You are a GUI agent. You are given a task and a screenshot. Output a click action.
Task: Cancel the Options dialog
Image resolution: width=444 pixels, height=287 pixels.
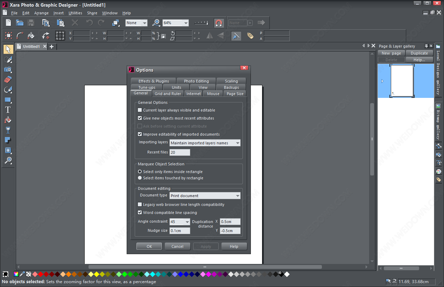click(x=177, y=246)
